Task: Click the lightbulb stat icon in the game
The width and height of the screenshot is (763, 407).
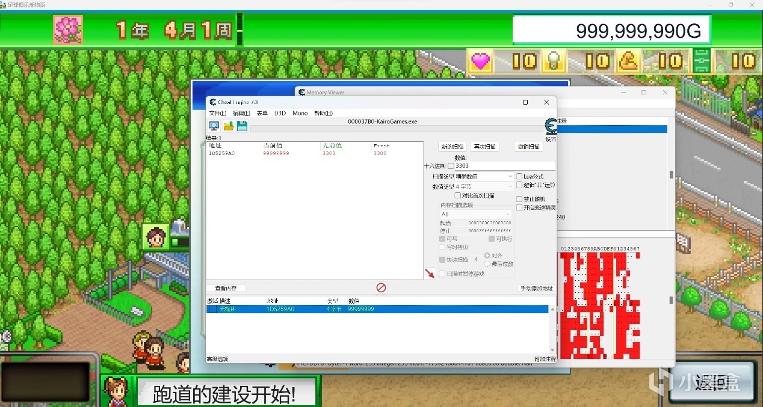Action: pos(553,61)
